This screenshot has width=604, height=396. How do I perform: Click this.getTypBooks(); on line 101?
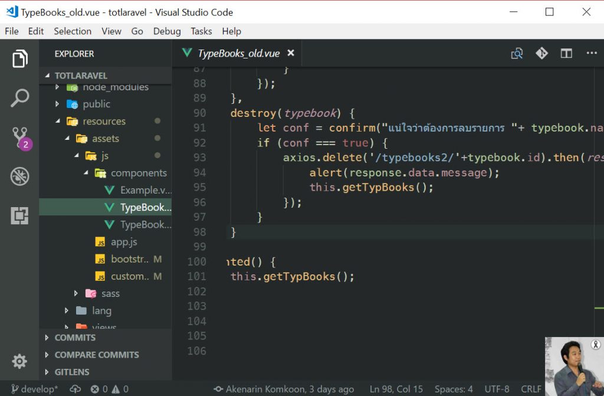pos(293,276)
